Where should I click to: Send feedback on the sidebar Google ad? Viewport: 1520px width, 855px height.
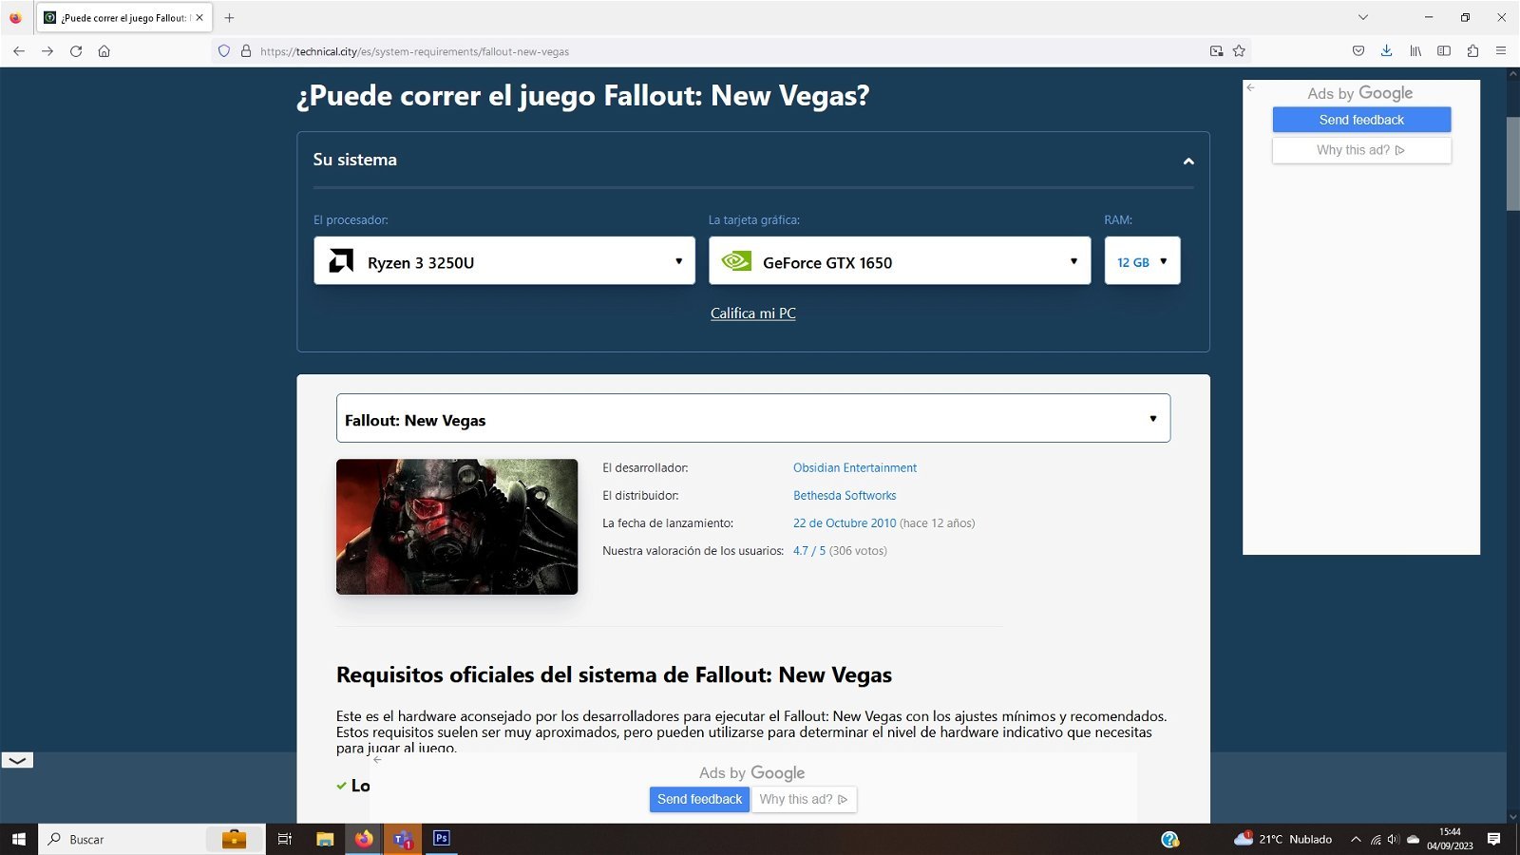point(1361,120)
